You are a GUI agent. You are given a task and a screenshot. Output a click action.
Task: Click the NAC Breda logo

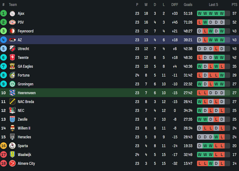pyautogui.click(x=12, y=102)
